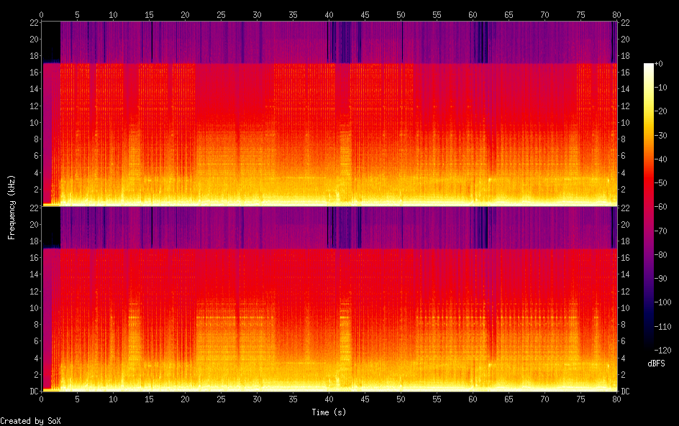Select the 40 tick on the bottom time axis

click(329, 399)
